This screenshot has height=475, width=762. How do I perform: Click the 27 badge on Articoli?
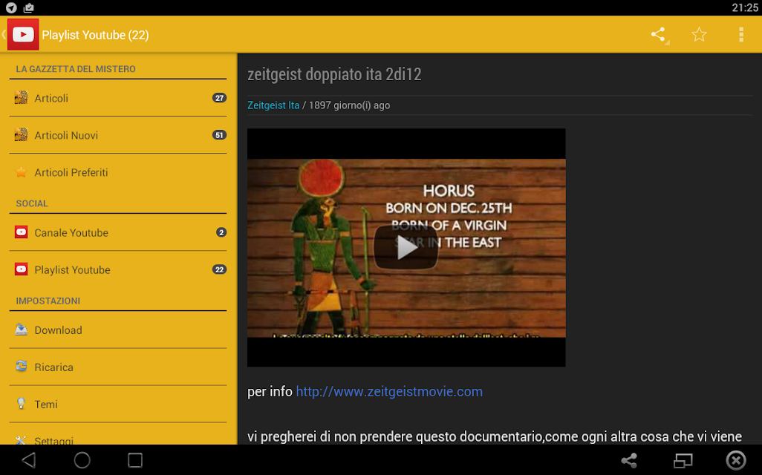coord(219,98)
